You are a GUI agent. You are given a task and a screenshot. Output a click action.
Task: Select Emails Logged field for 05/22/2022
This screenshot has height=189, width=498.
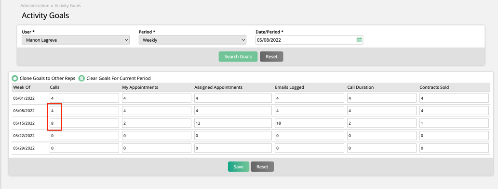point(310,136)
